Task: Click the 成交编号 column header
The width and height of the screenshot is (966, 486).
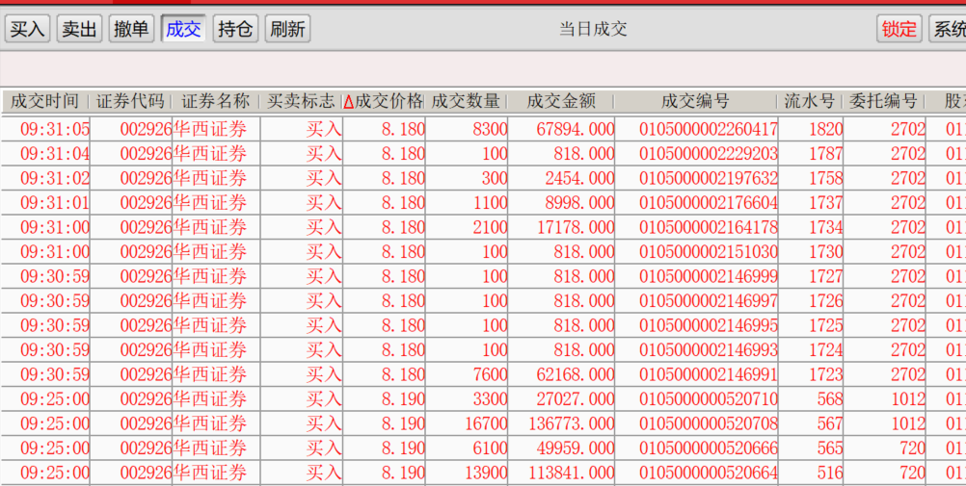Action: coord(695,101)
